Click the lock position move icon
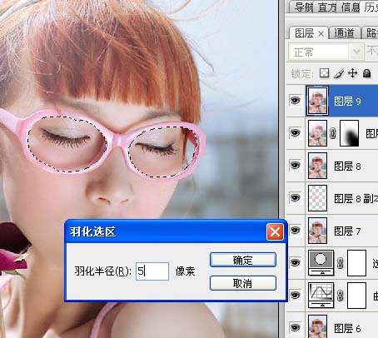 click(x=352, y=73)
